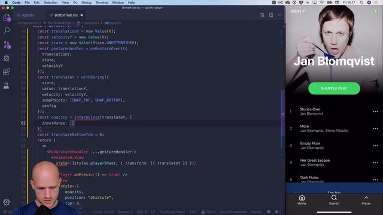This screenshot has width=383, height=215.
Task: Click the PanGestureHandler tag in code
Action: tap(68, 152)
